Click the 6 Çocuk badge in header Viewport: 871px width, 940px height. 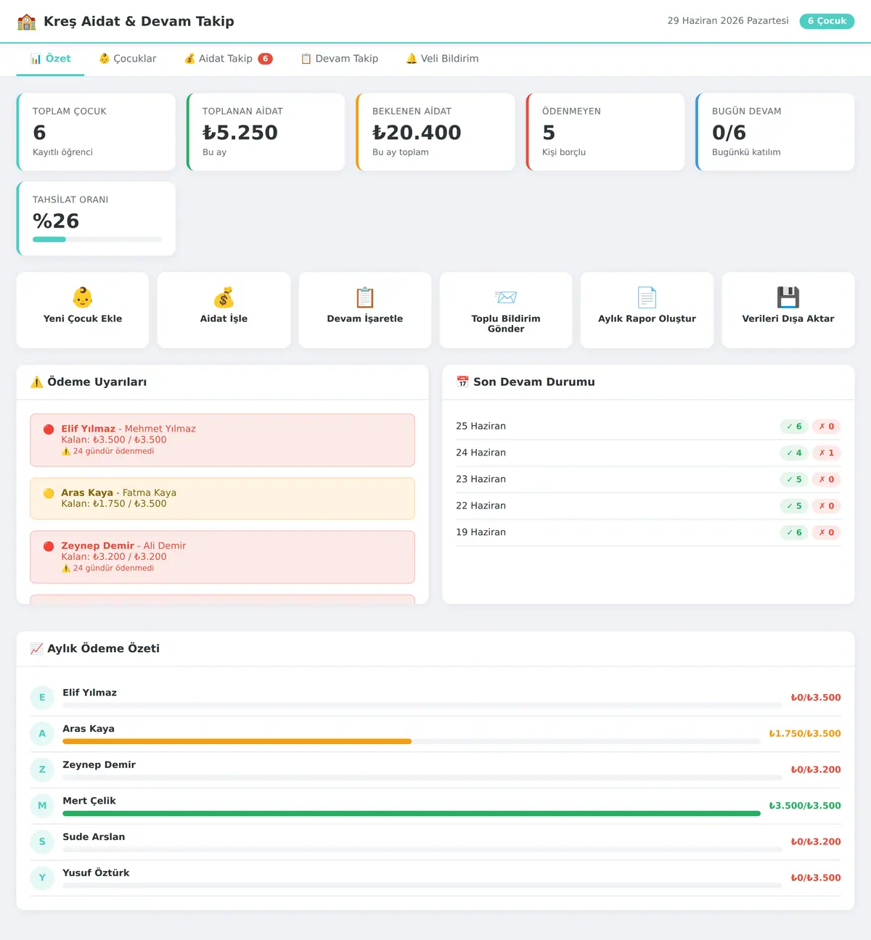tap(827, 21)
